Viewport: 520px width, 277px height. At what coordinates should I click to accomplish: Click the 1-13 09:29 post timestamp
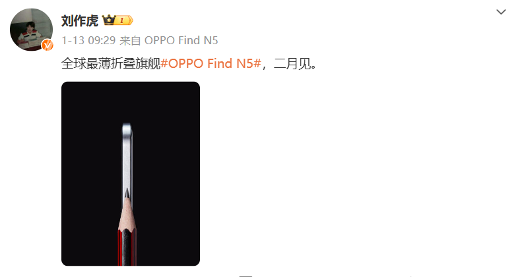point(88,40)
